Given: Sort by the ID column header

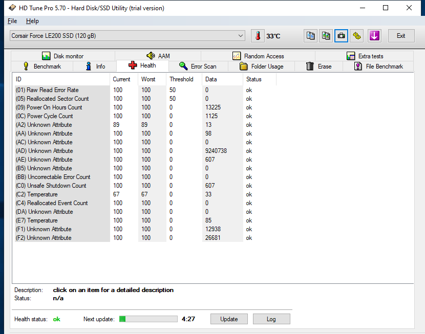Looking at the screenshot, I should click(61, 79).
